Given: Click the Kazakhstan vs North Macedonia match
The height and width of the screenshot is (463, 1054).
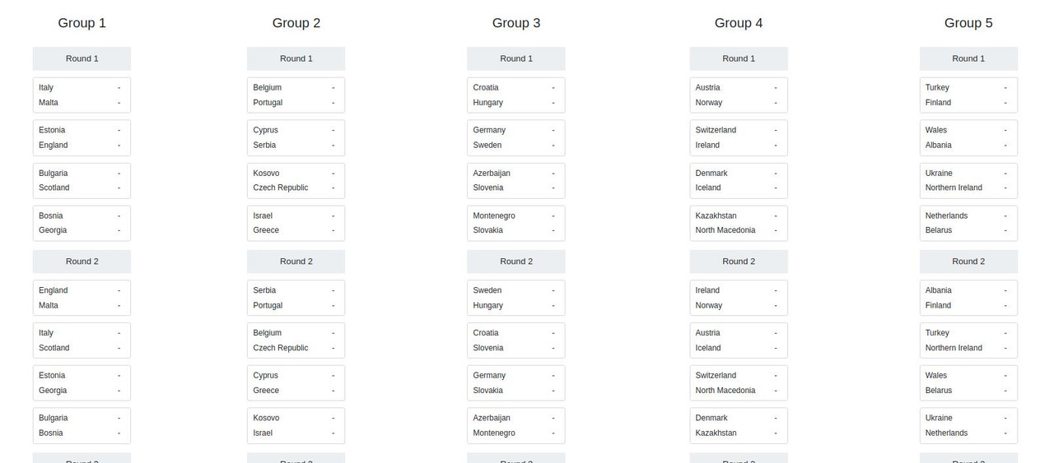Looking at the screenshot, I should pyautogui.click(x=739, y=223).
